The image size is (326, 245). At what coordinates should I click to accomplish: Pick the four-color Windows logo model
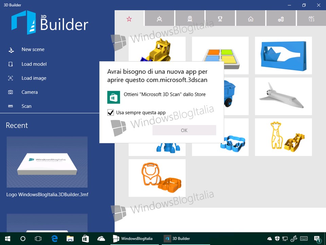click(x=220, y=55)
